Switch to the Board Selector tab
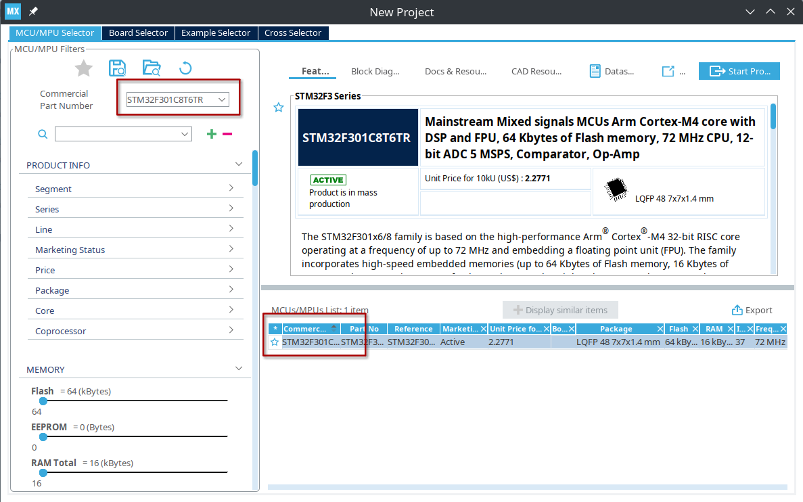The width and height of the screenshot is (803, 502). [138, 32]
